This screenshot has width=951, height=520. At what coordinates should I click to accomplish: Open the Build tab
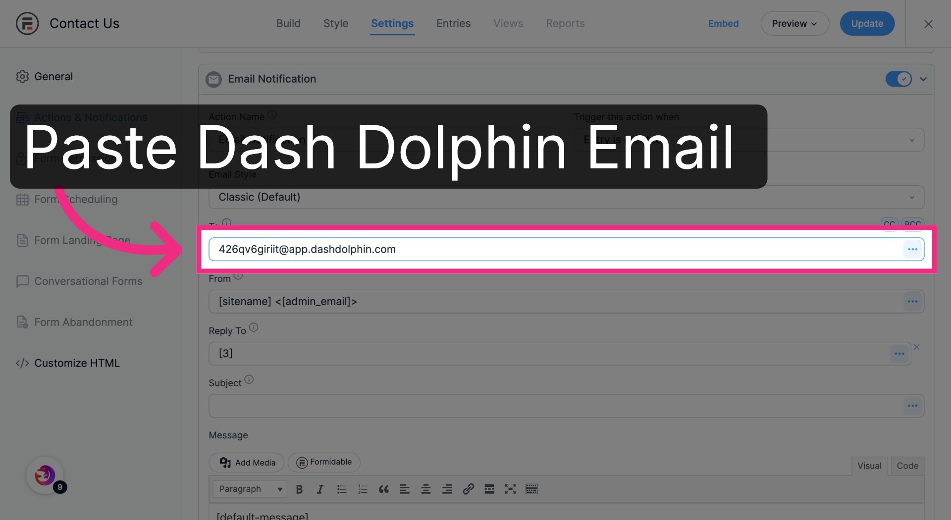pyautogui.click(x=288, y=23)
